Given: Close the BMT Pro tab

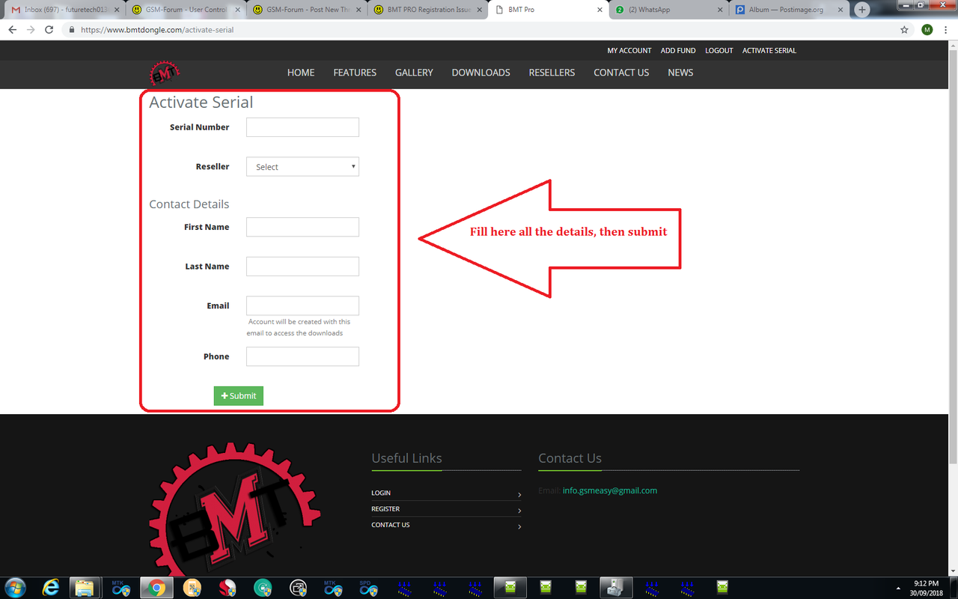Looking at the screenshot, I should tap(599, 10).
